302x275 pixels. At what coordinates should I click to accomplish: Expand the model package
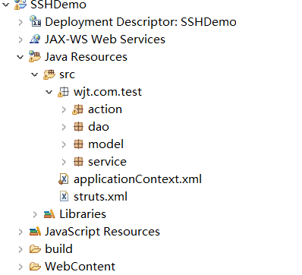pyautogui.click(x=64, y=144)
